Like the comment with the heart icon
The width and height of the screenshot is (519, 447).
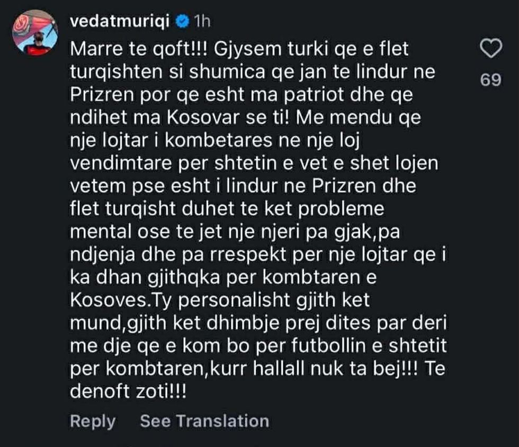point(490,50)
